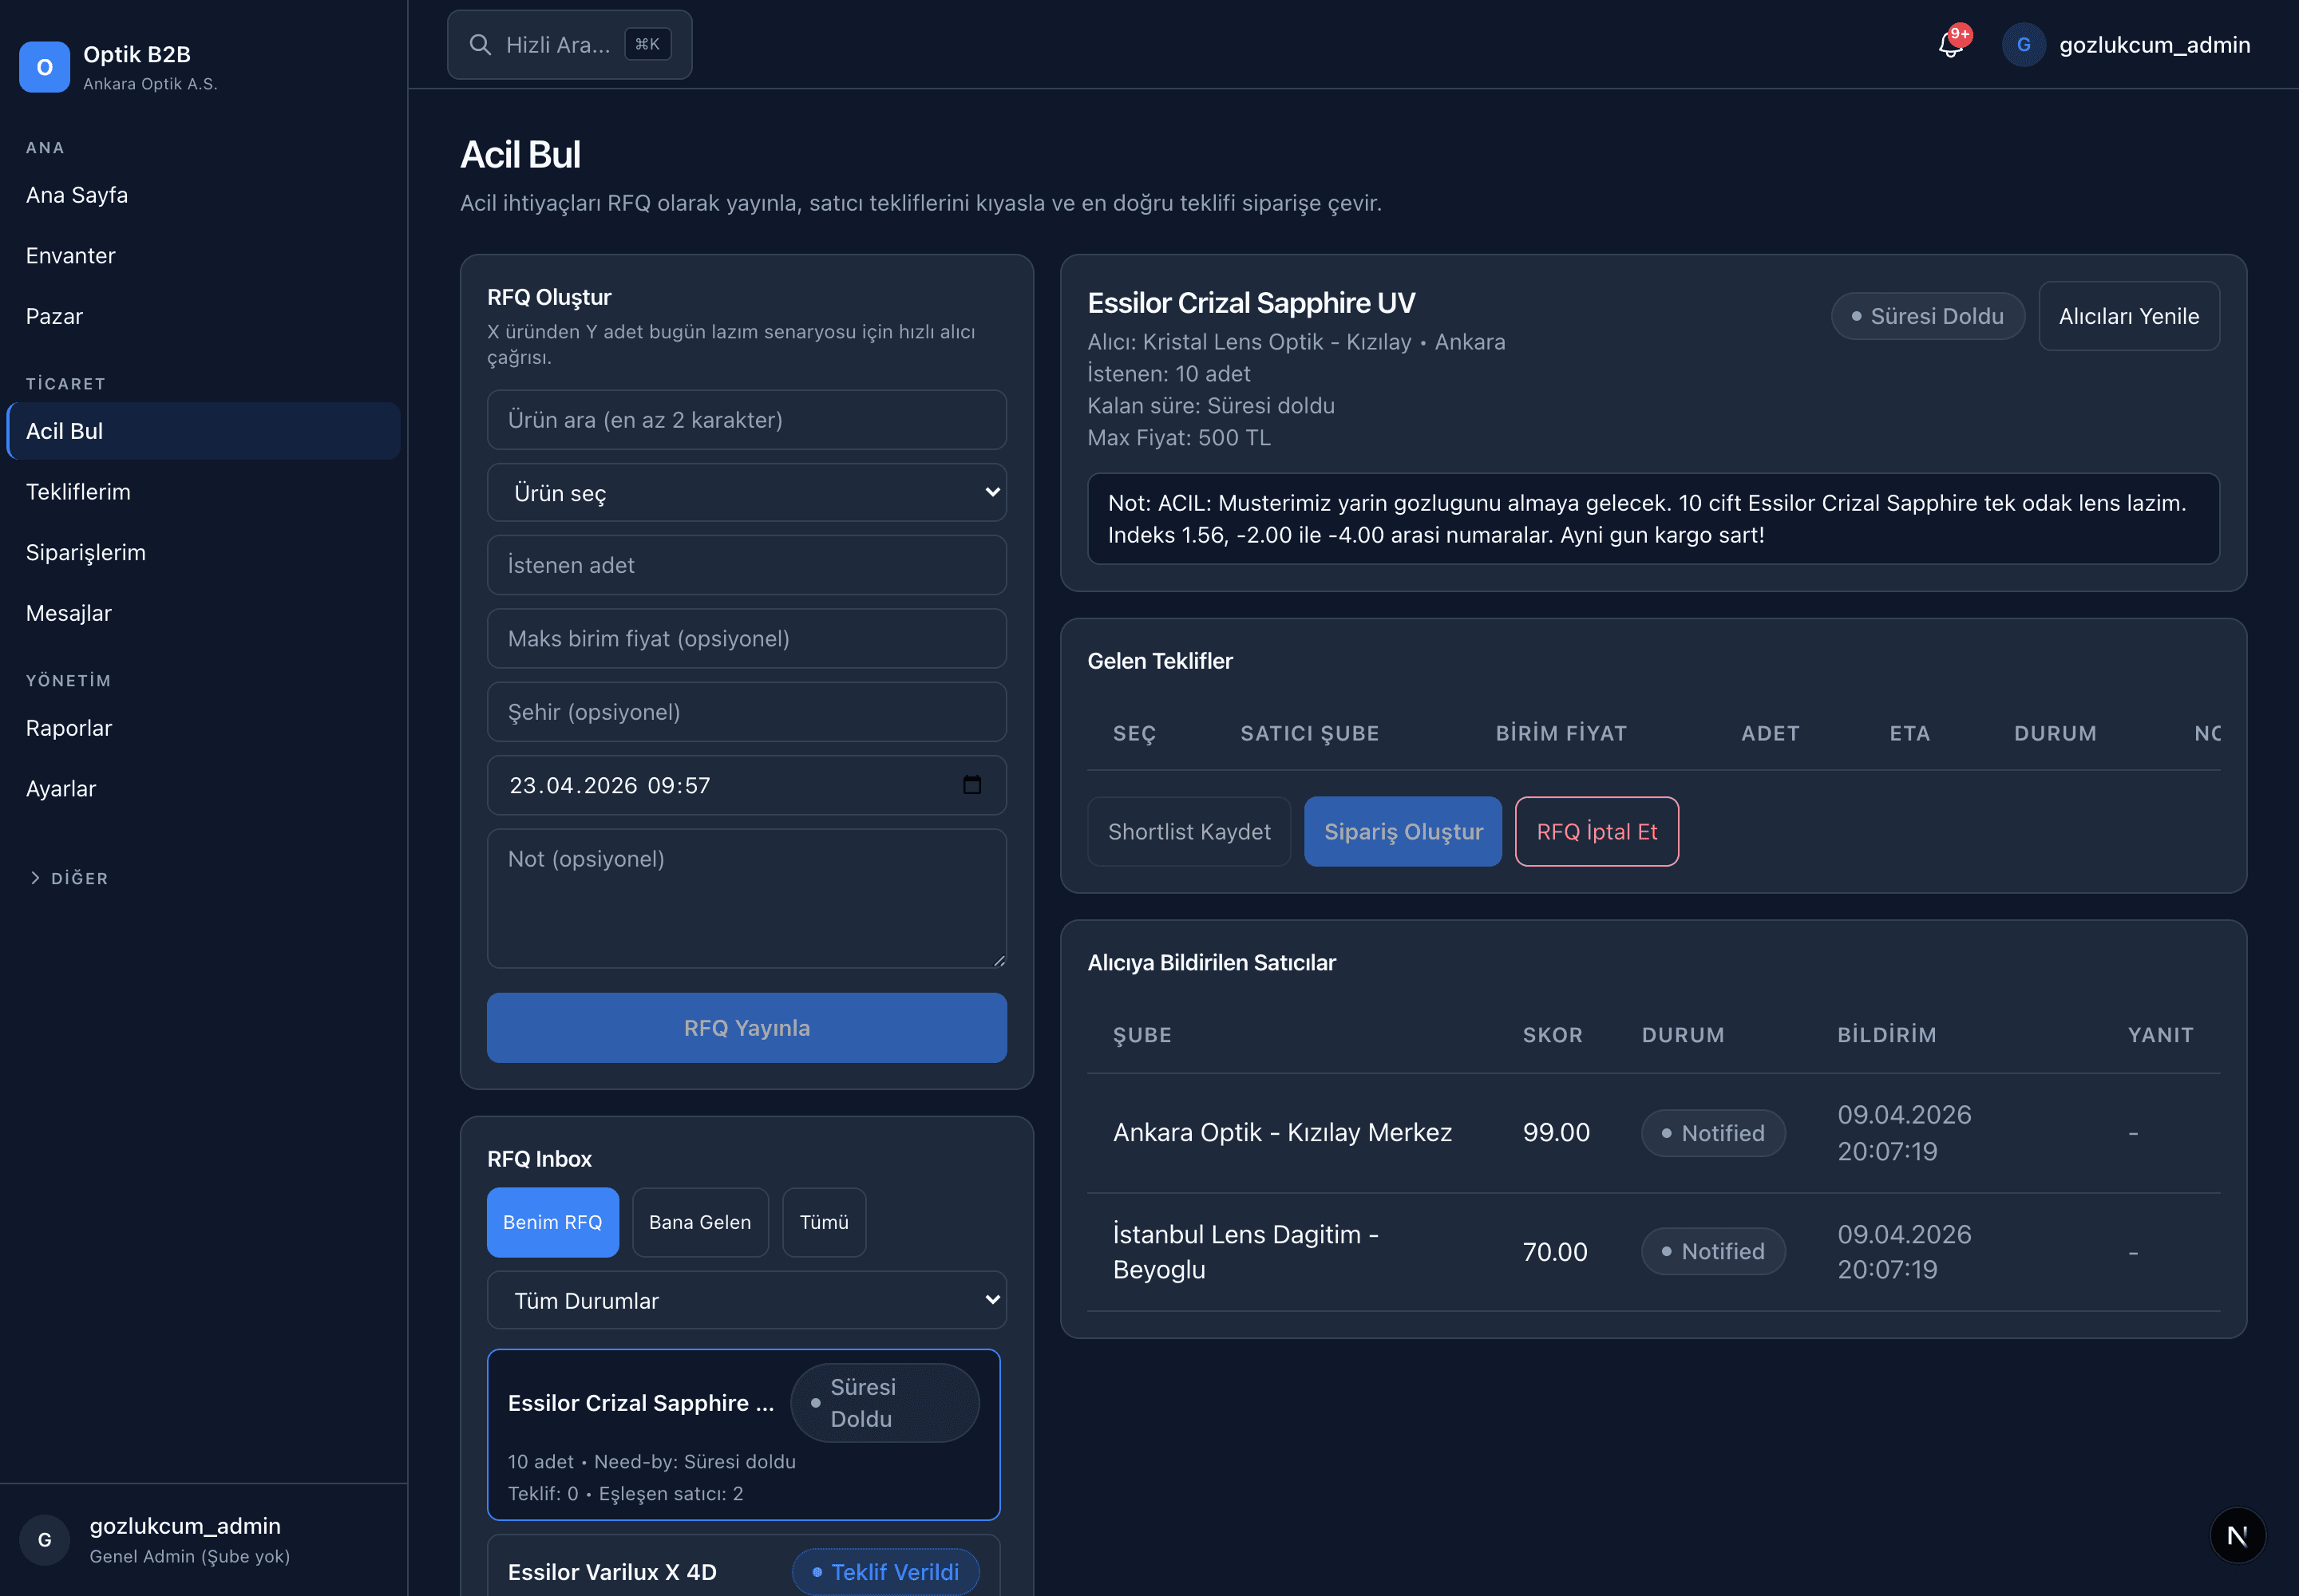This screenshot has width=2299, height=1596.
Task: Open Ayarlar settings page
Action: (203, 788)
